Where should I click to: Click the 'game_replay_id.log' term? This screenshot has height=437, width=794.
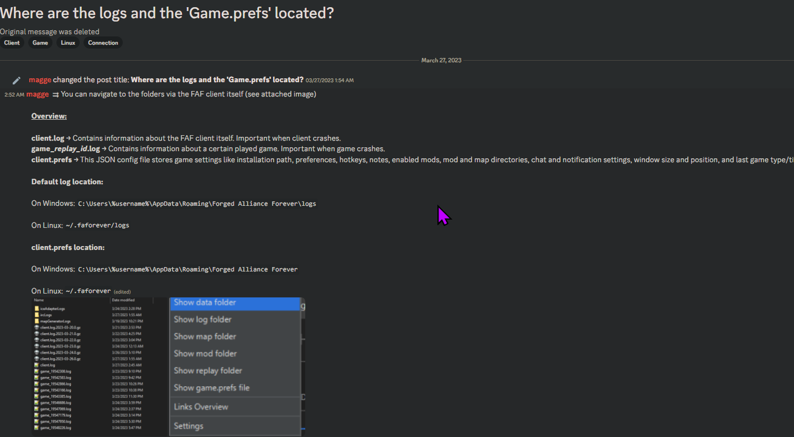[x=66, y=149]
